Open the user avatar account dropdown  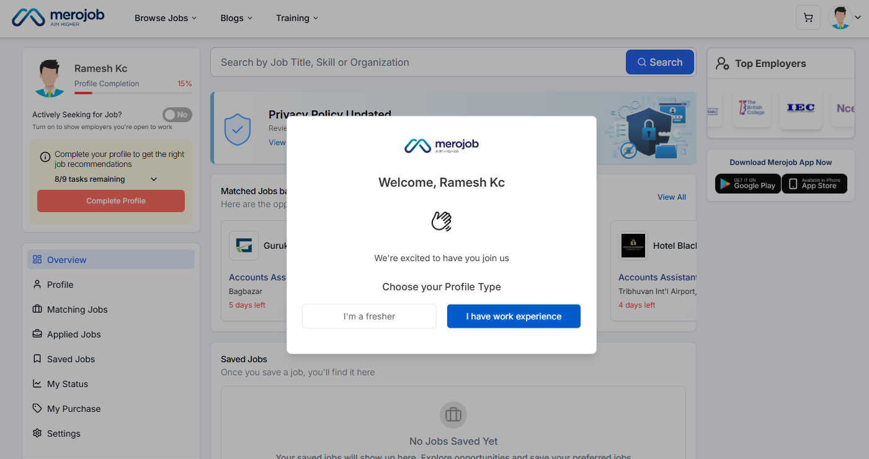pos(844,18)
